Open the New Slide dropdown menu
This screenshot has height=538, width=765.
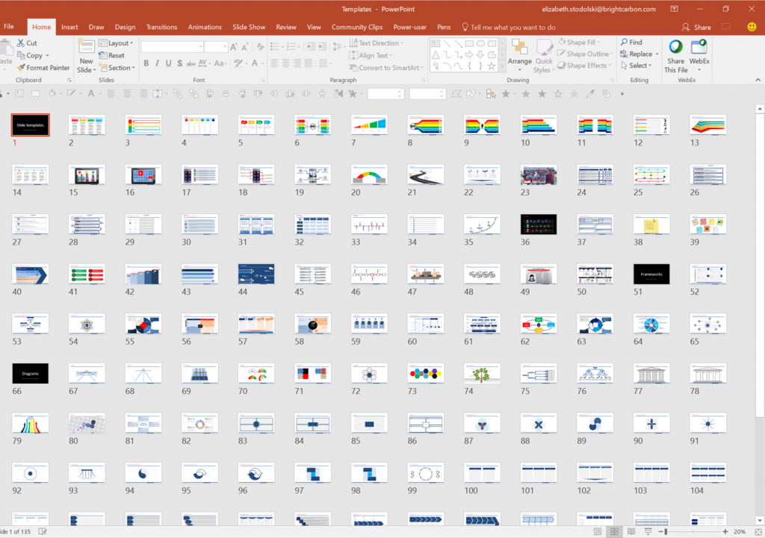pyautogui.click(x=87, y=66)
